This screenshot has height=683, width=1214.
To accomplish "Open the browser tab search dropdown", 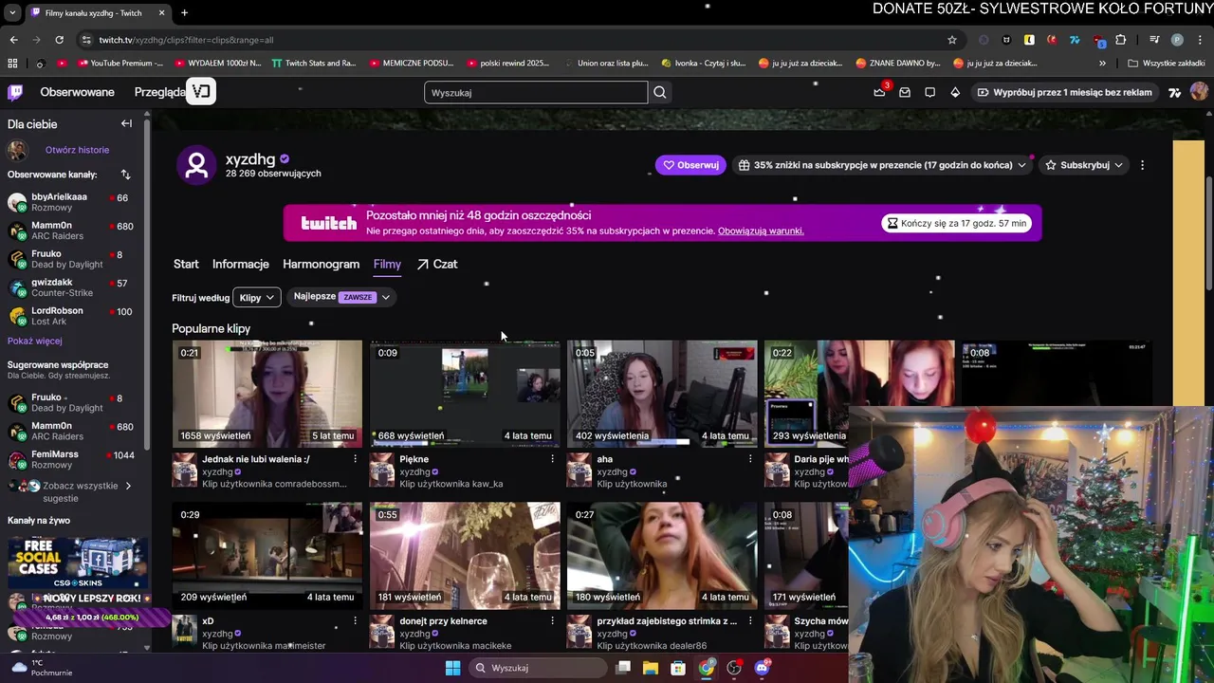I will pos(12,12).
